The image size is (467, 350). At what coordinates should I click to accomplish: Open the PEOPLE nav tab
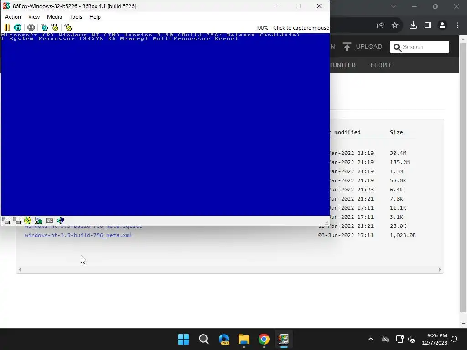382,65
